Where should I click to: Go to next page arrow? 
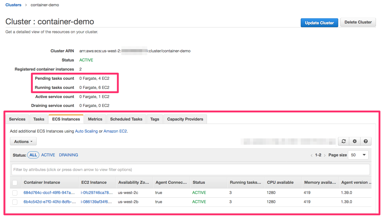point(325,155)
